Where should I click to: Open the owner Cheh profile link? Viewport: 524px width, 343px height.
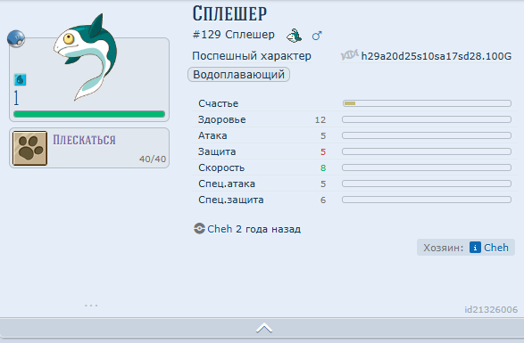496,248
